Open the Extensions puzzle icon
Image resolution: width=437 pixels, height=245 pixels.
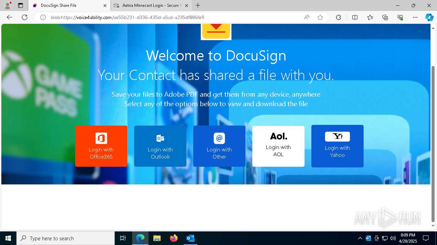[338, 17]
